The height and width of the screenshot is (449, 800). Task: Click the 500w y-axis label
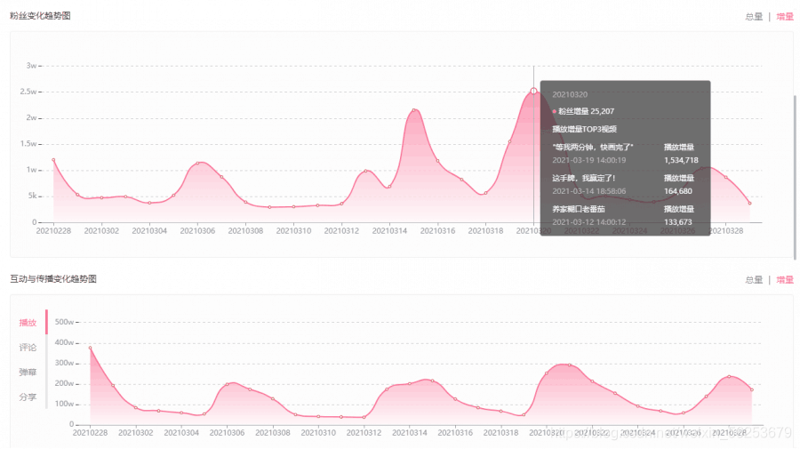(65, 323)
